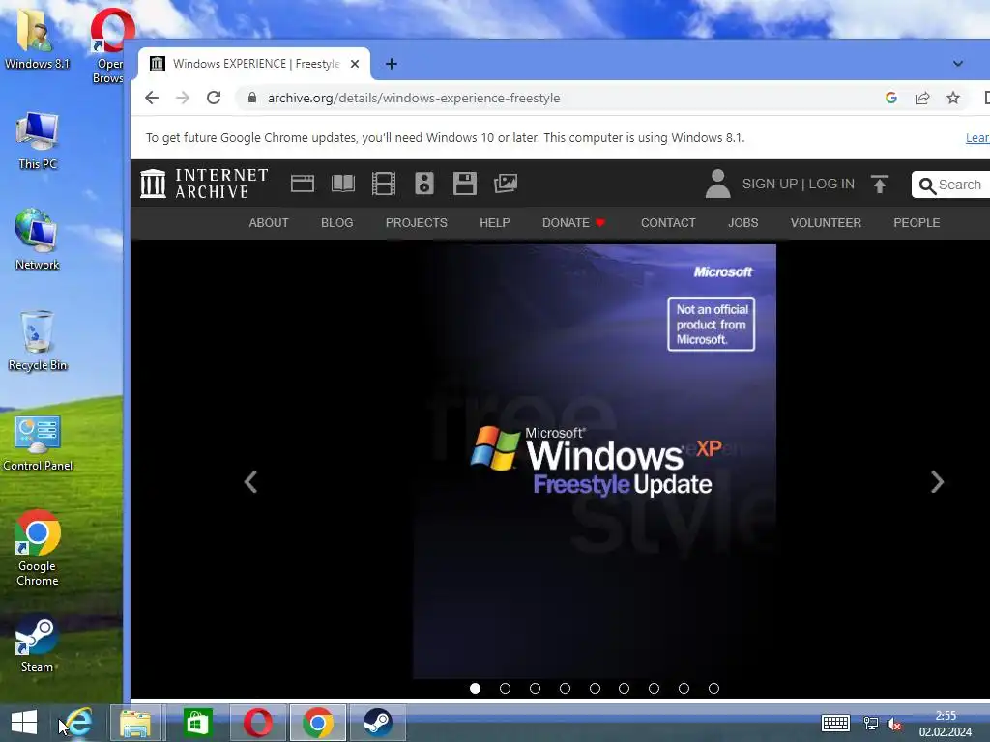Image resolution: width=990 pixels, height=742 pixels.
Task: Click the padlock site info icon
Action: click(x=252, y=98)
